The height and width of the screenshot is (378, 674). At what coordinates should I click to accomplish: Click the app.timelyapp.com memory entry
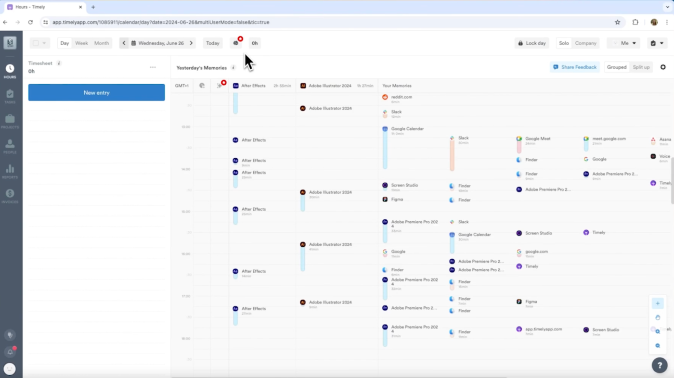539,330
